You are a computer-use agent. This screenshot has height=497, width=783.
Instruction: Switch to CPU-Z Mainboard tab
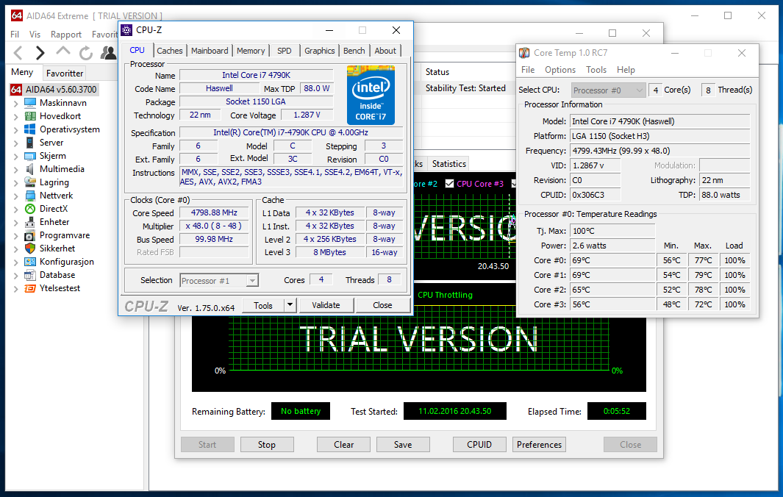click(210, 51)
